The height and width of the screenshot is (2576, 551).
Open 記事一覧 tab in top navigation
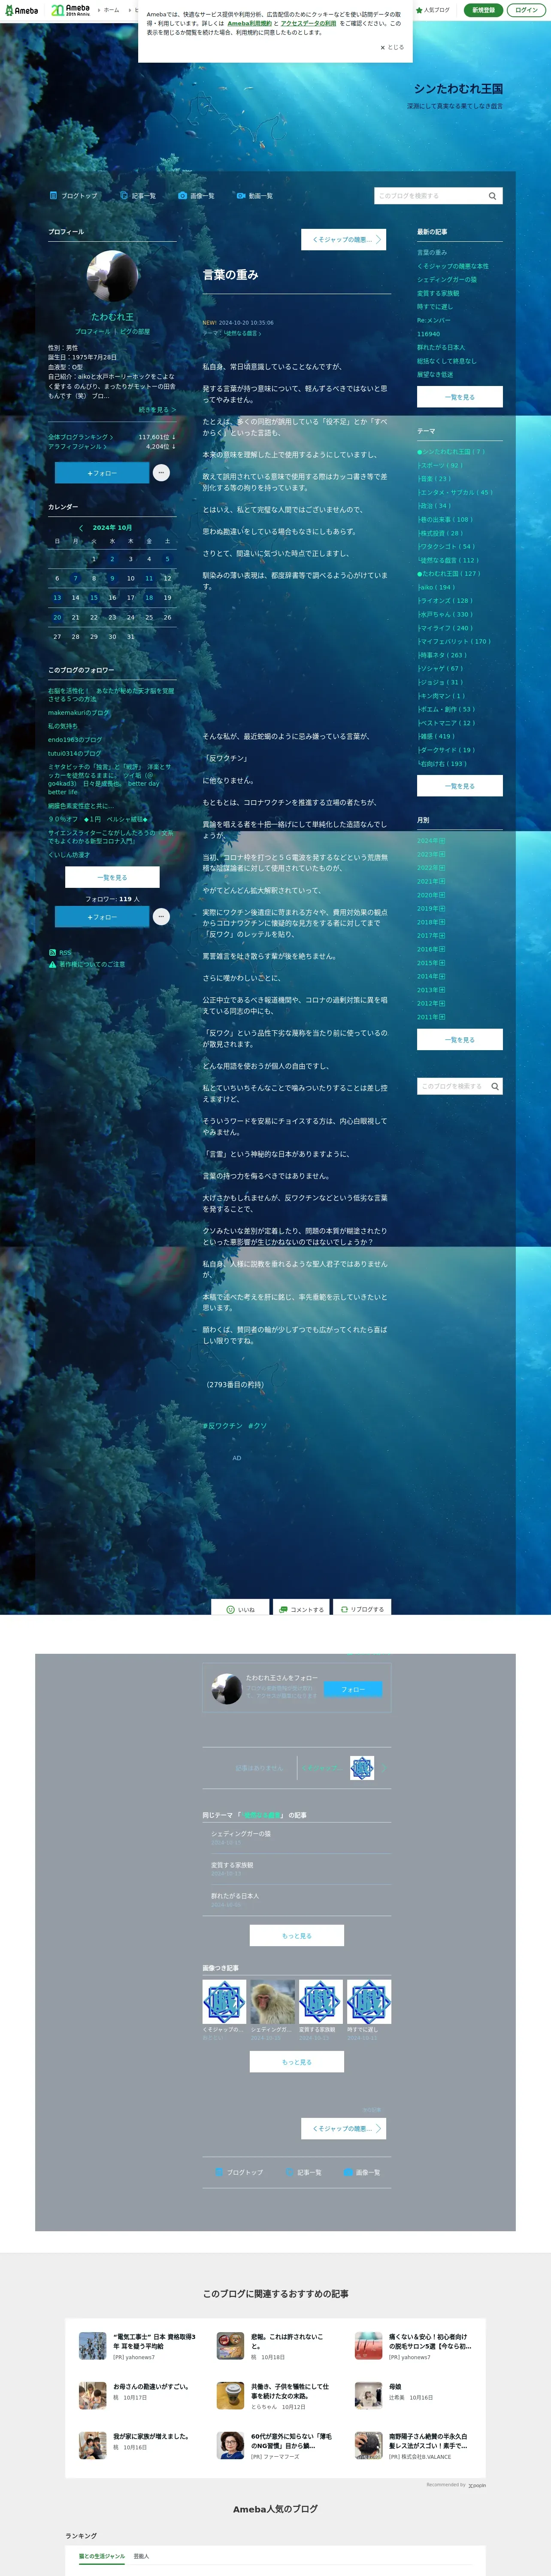138,196
